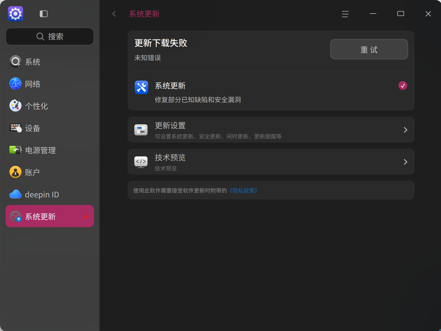Uncheck the 系统更新 checkmark

pos(403,86)
